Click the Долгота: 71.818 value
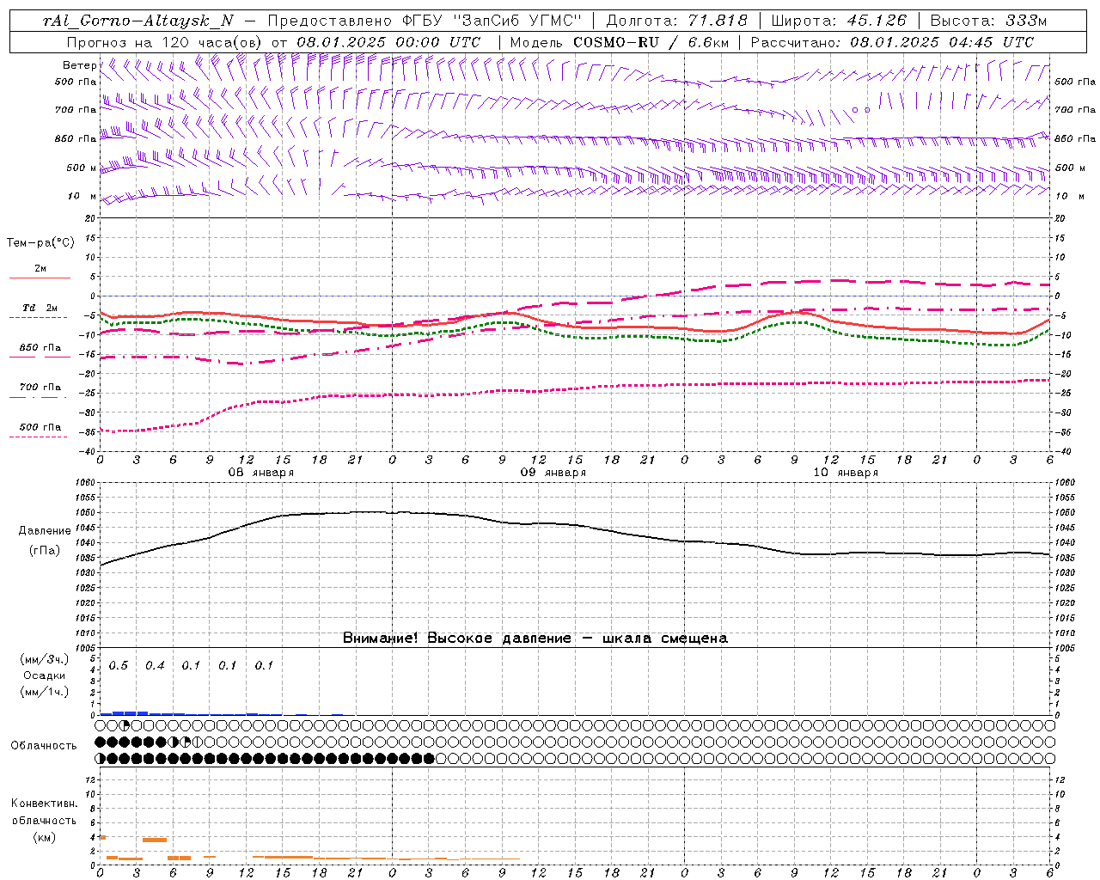Screen dimensions: 1100x880 coord(677,21)
